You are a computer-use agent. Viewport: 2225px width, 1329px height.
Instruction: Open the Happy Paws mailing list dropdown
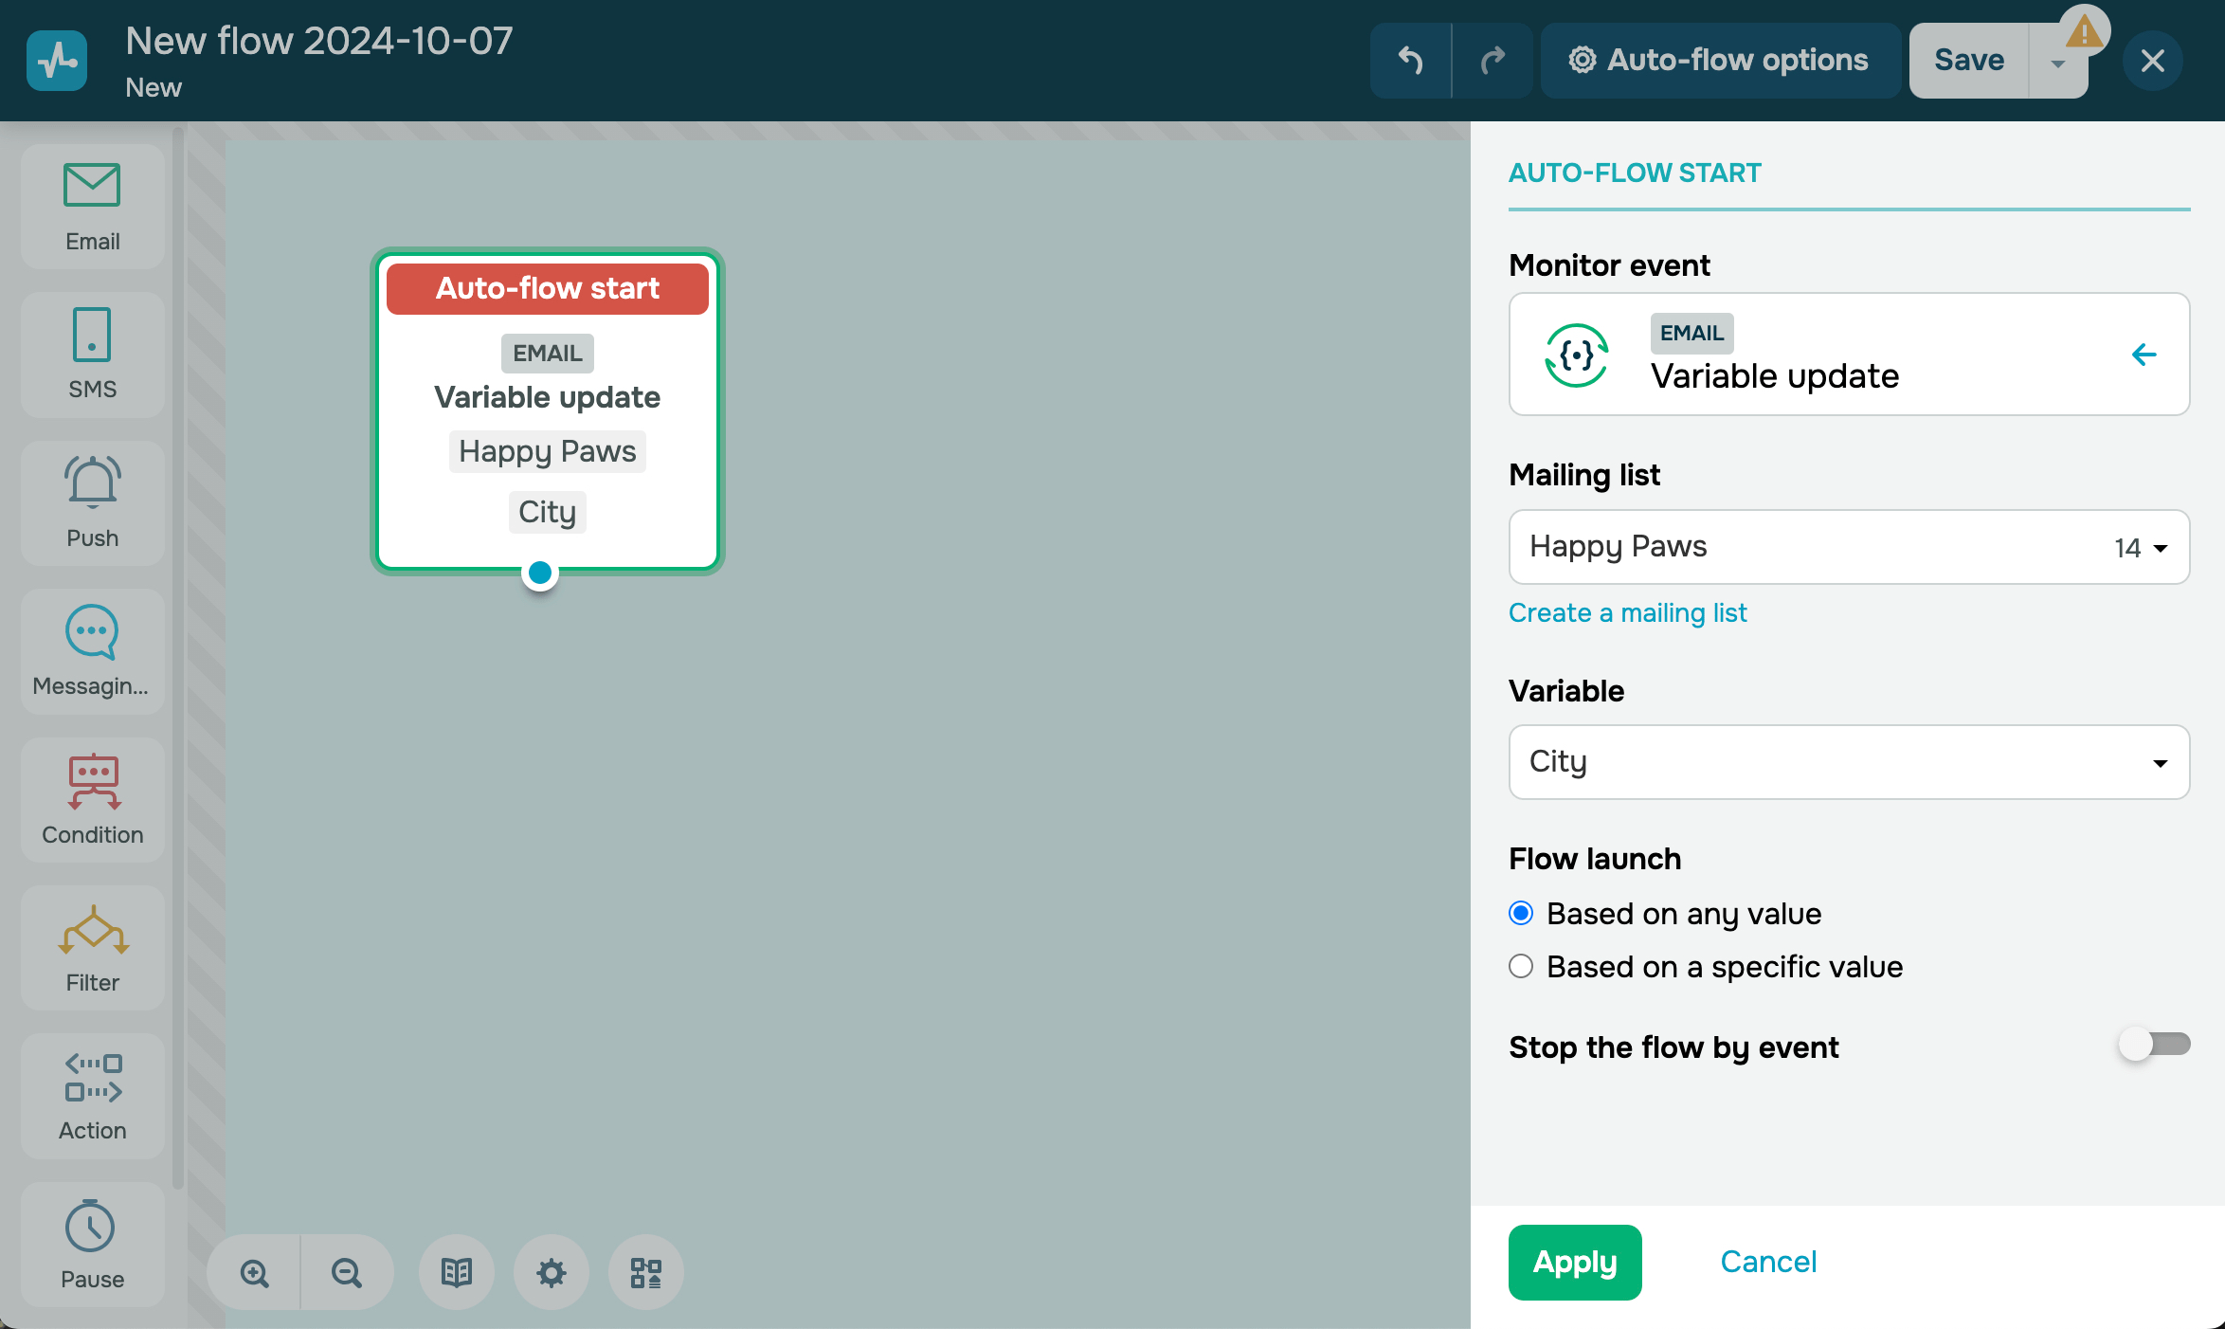coord(1848,547)
